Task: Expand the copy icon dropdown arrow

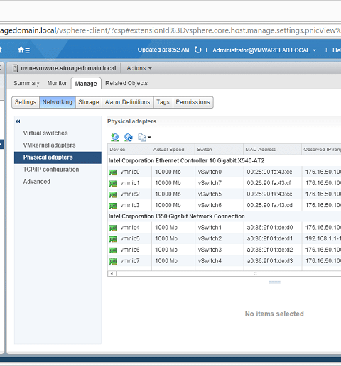Action: click(149, 137)
